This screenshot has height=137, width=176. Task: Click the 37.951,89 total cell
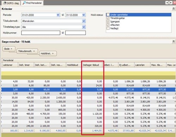click(126, 131)
